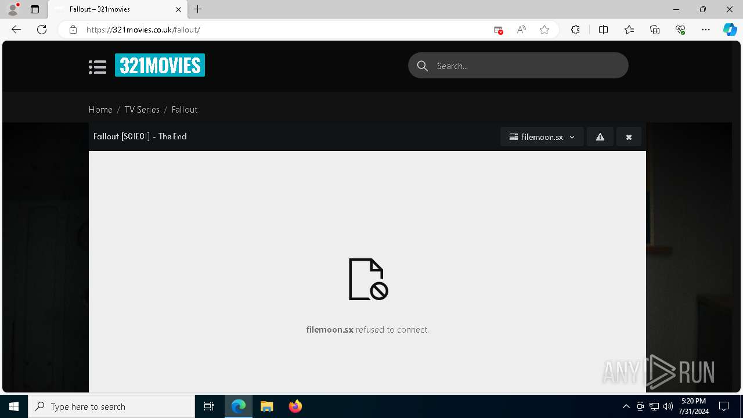Close the Fallout – 321movies tab
The image size is (743, 418).
tap(178, 9)
